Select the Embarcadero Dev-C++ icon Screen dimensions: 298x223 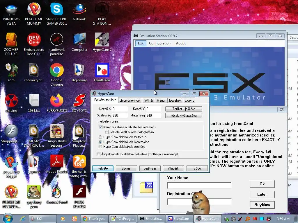point(34,44)
